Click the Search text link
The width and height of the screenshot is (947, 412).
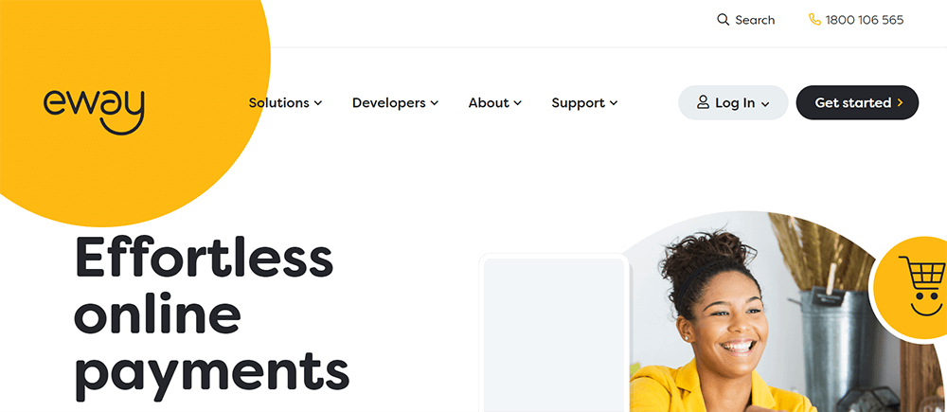[x=755, y=20]
